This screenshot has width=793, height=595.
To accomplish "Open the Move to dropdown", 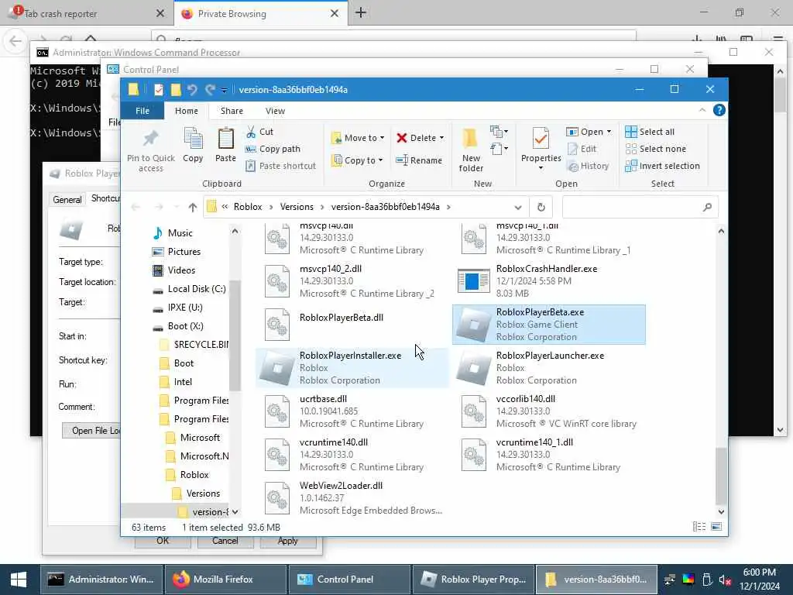I will [x=358, y=138].
